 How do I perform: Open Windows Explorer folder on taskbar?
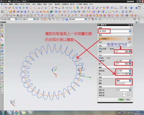(x=24, y=113)
